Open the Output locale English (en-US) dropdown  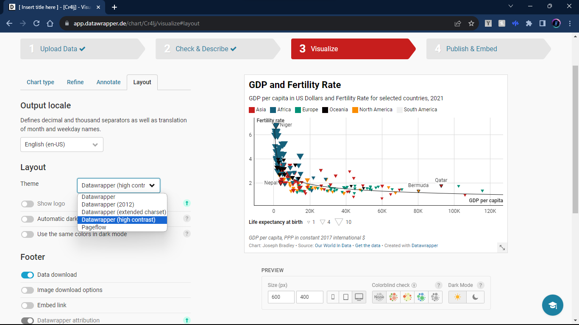coord(62,144)
